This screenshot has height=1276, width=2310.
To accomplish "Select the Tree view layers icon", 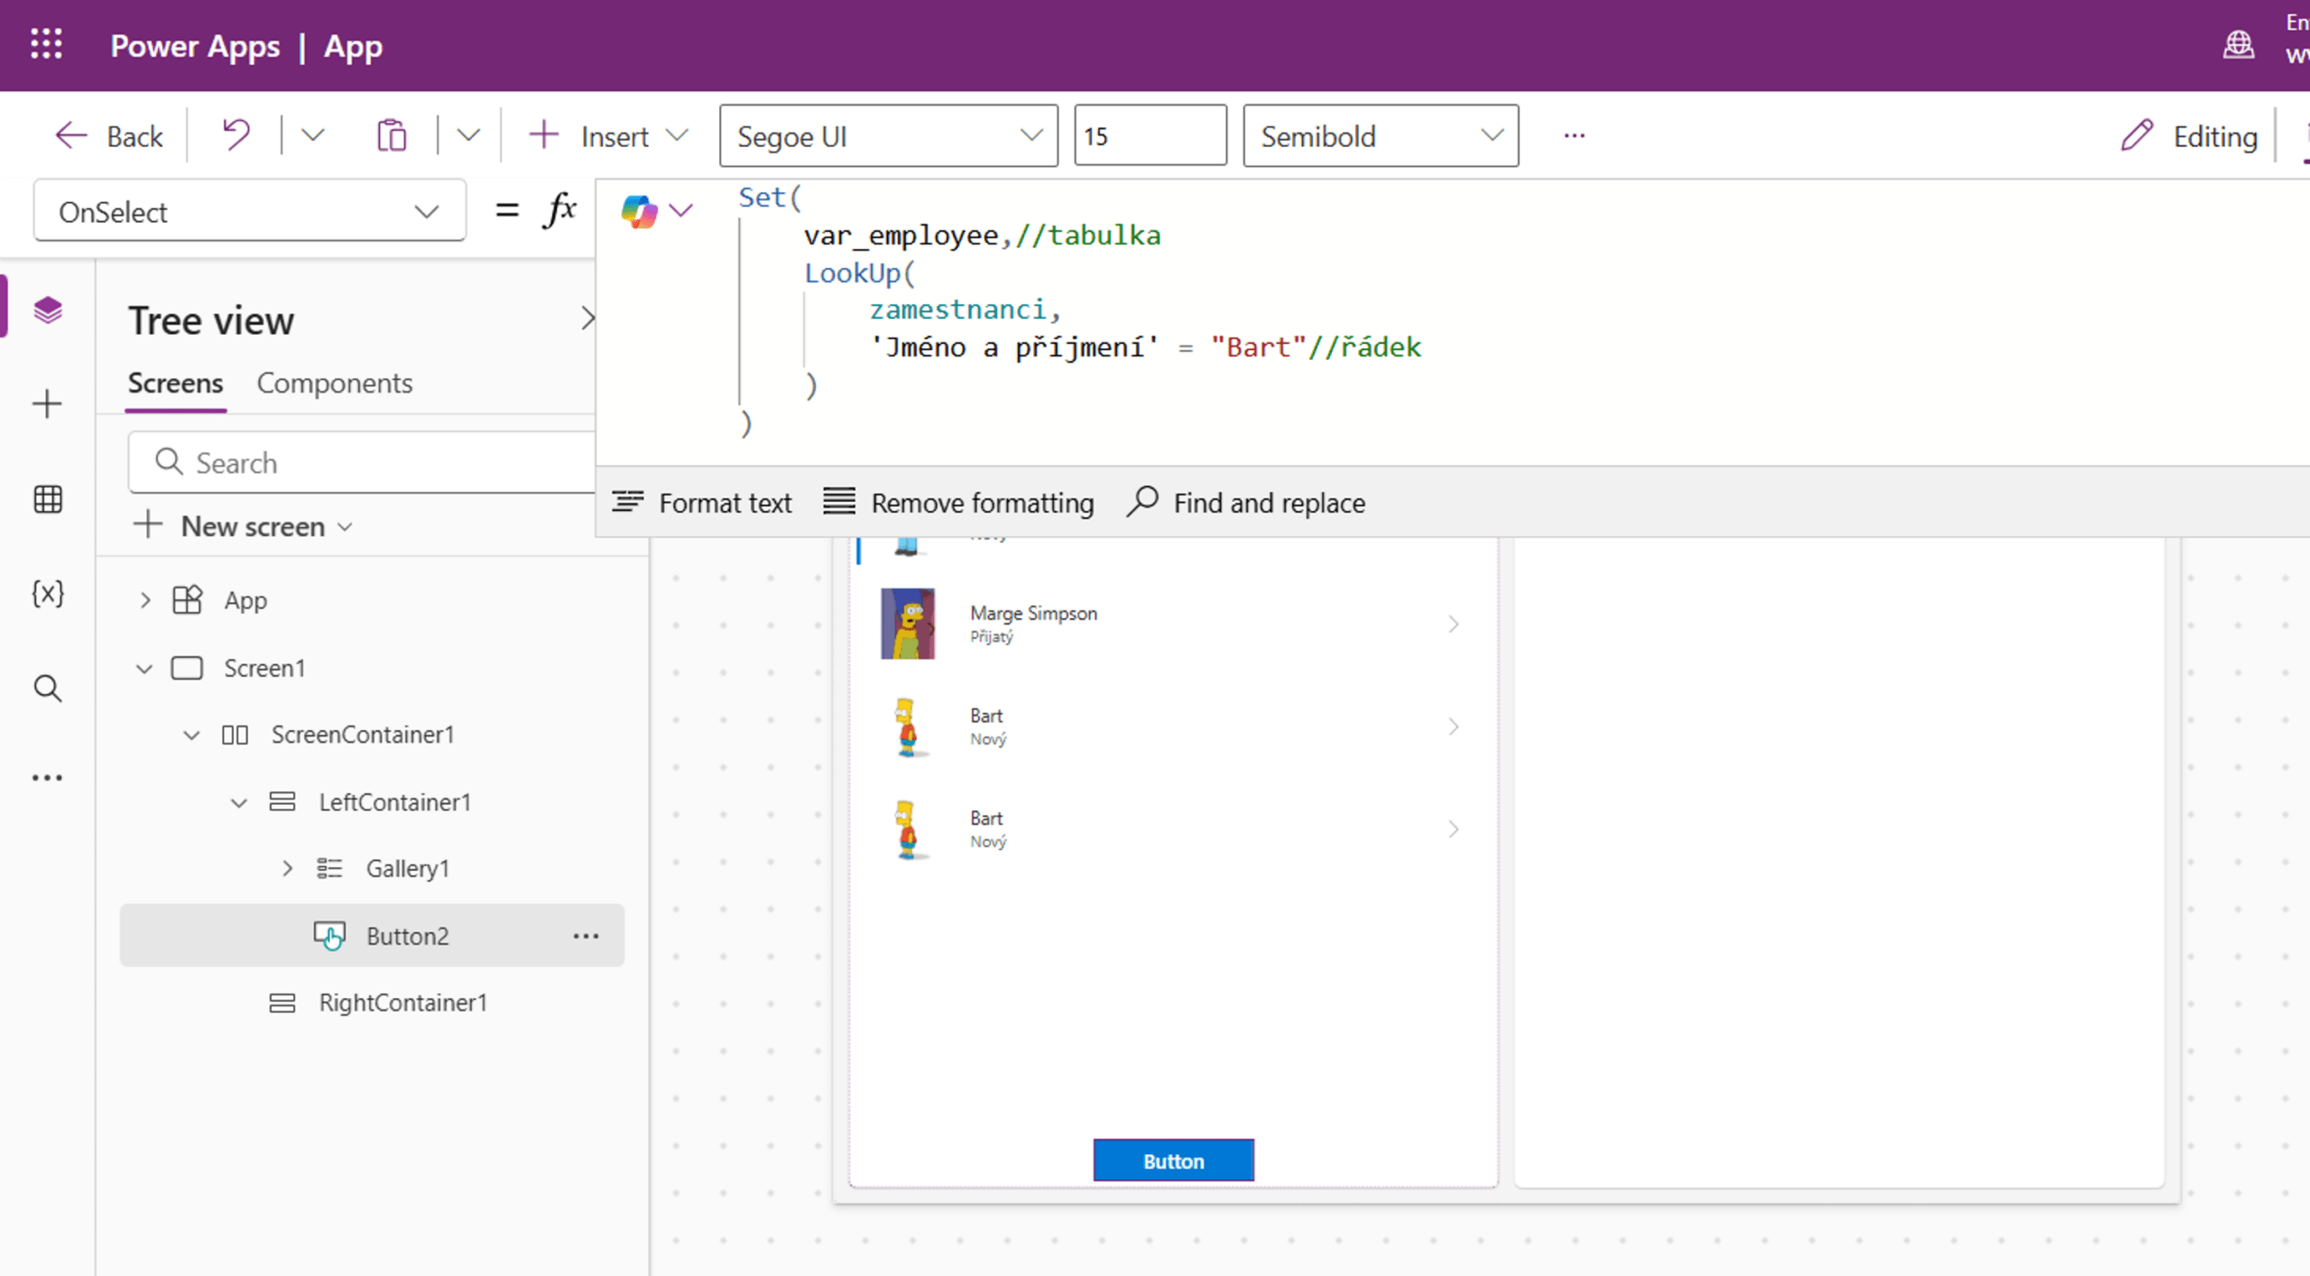I will pyautogui.click(x=47, y=310).
